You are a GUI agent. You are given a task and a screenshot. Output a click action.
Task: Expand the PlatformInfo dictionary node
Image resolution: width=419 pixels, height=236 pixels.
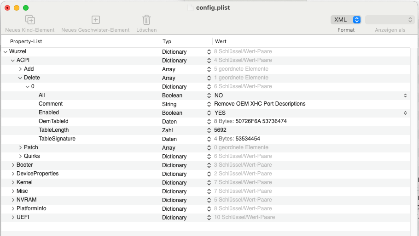pyautogui.click(x=13, y=209)
